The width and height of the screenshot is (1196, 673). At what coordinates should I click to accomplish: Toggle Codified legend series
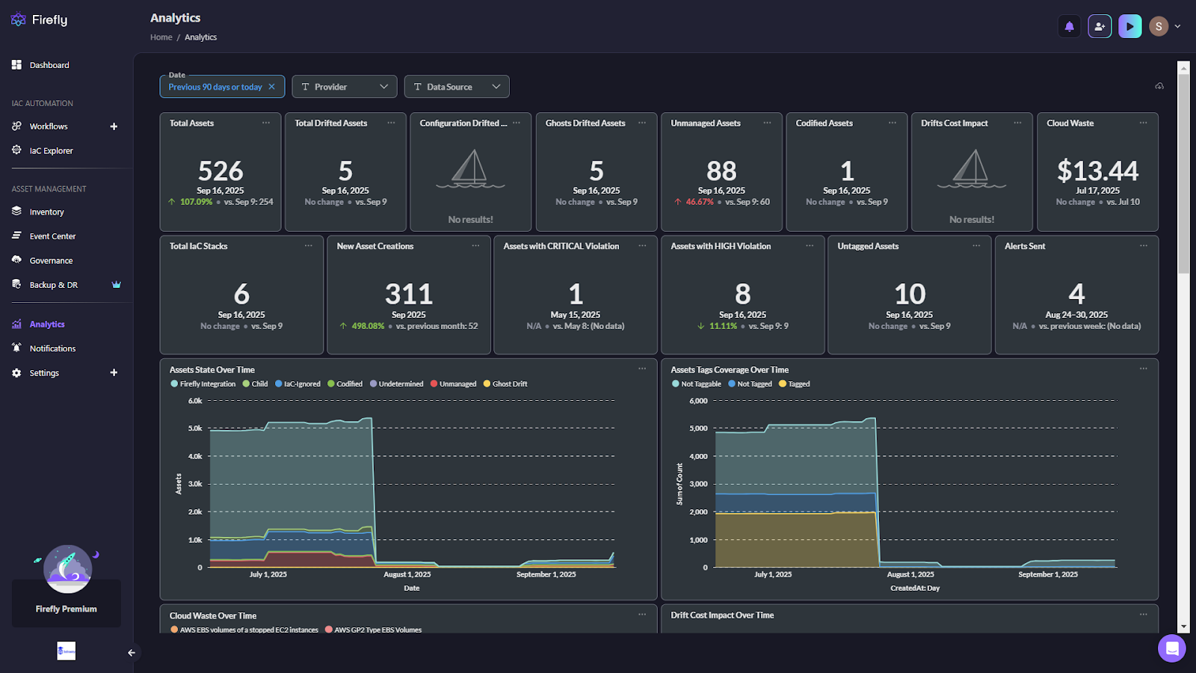[345, 384]
